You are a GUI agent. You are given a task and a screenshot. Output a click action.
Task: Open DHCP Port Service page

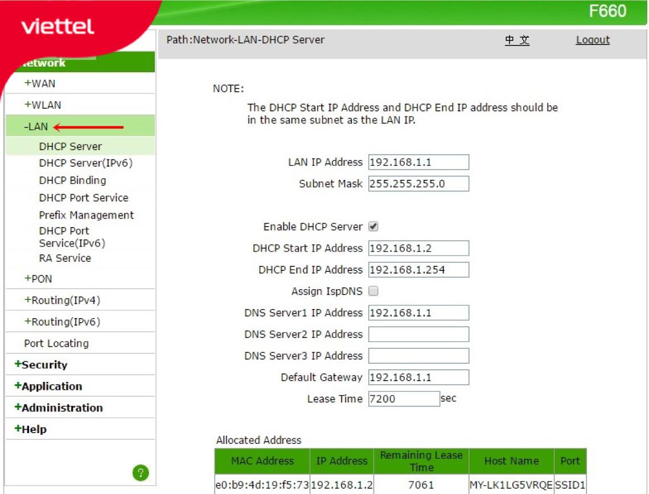(84, 197)
